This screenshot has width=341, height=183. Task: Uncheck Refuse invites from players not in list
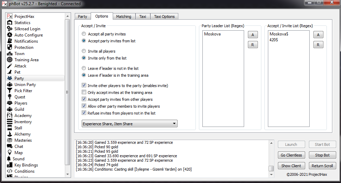coord(84,113)
